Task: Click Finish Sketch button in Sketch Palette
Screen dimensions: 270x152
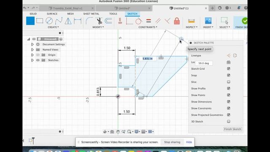Action: click(232, 129)
